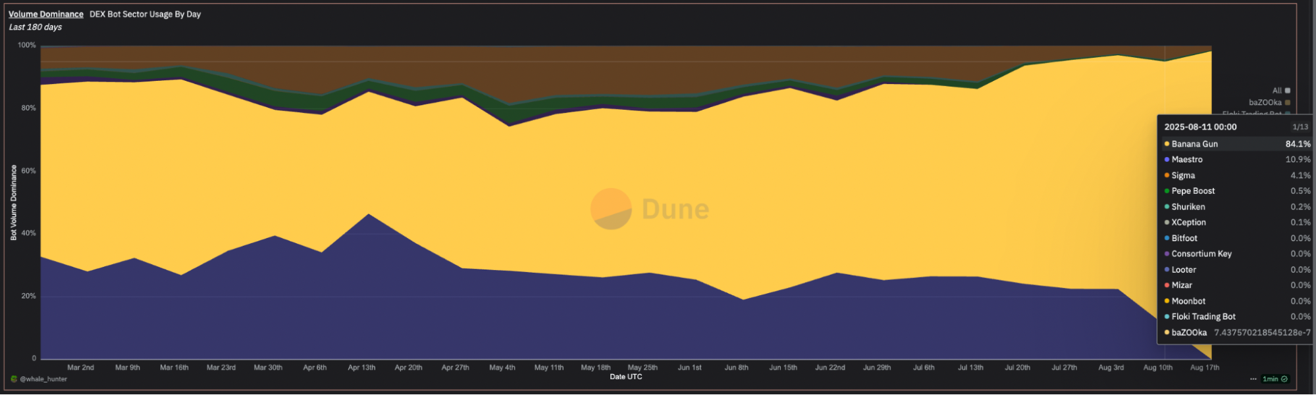Click the Bot Volume Dominance axis title

point(14,202)
